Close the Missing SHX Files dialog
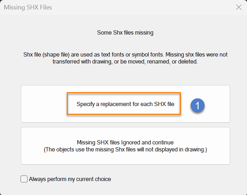Screen dimensions: 247x195 (239, 7)
